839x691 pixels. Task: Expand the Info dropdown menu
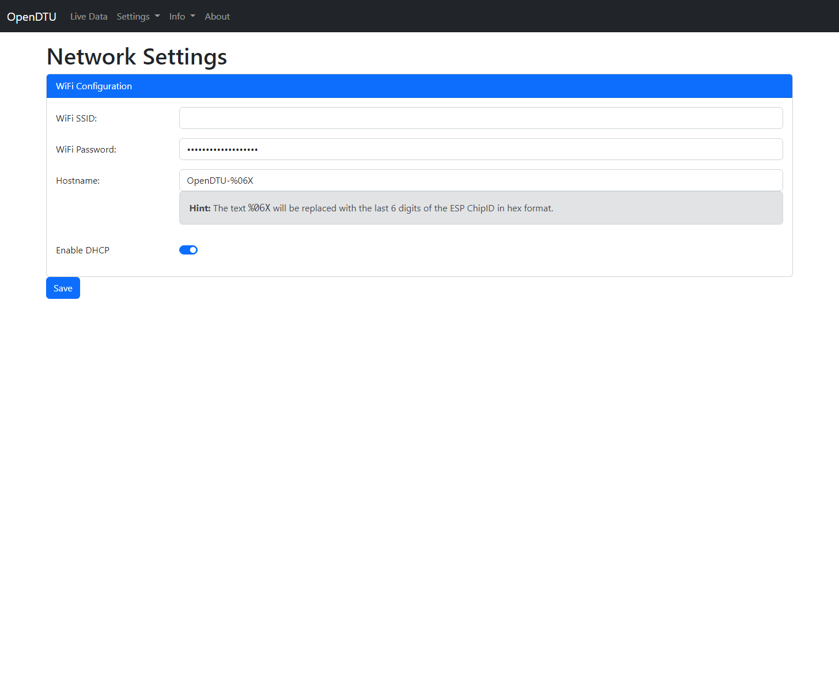point(182,17)
